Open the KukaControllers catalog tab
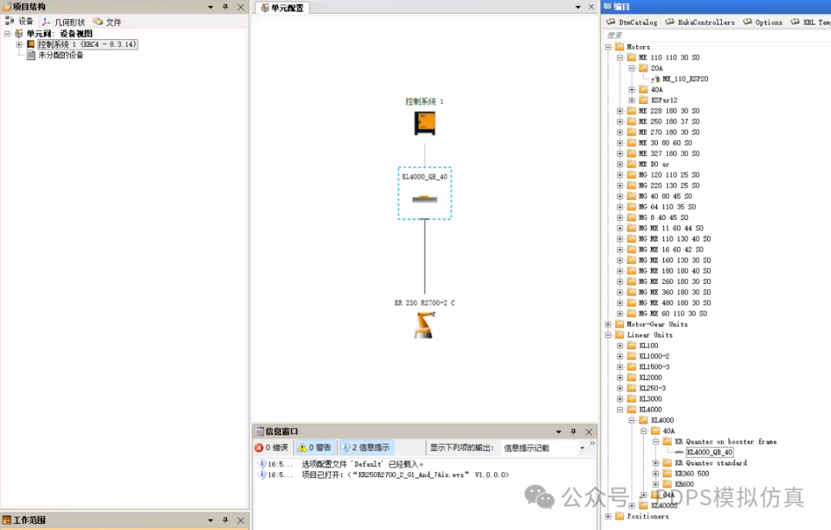The height and width of the screenshot is (530, 831). [x=700, y=22]
